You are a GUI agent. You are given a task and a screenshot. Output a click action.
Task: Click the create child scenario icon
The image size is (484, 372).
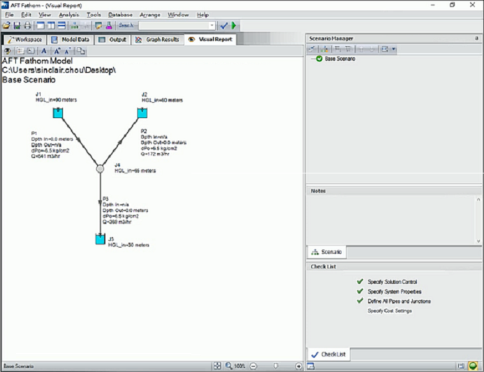tap(325, 49)
